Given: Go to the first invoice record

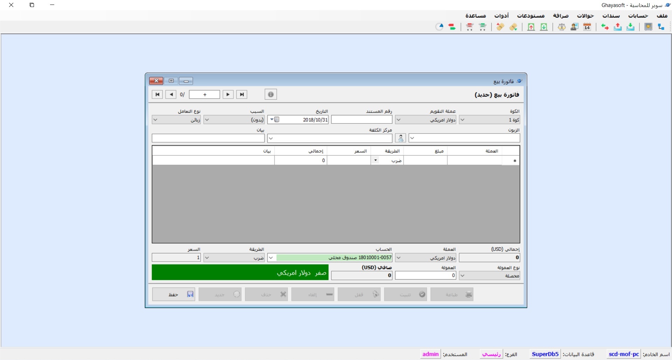Looking at the screenshot, I should pyautogui.click(x=157, y=94).
